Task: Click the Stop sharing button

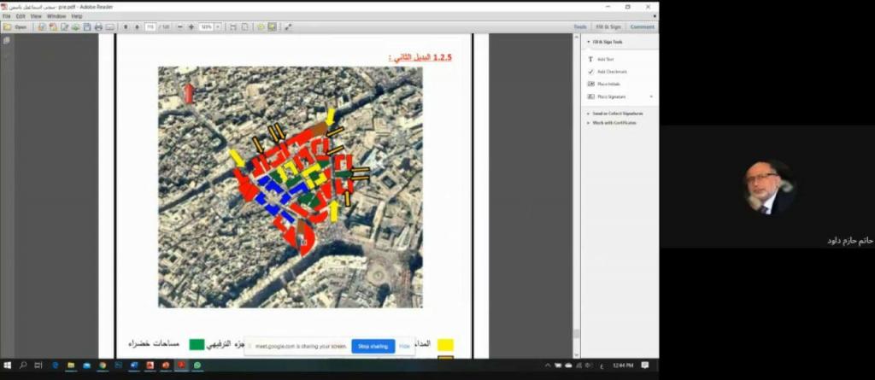Action: pyautogui.click(x=373, y=346)
